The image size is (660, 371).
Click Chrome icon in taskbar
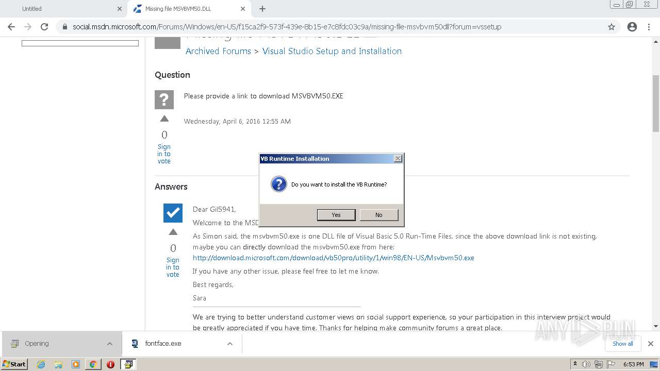[x=93, y=364]
